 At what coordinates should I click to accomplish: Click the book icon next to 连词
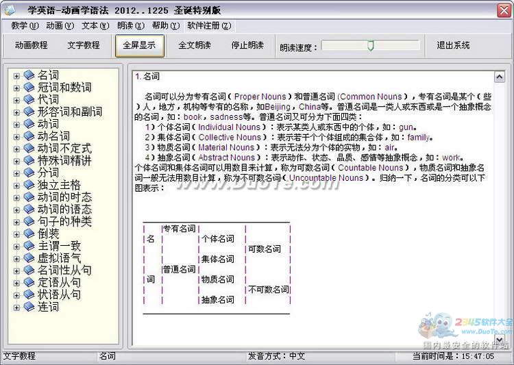[29, 307]
